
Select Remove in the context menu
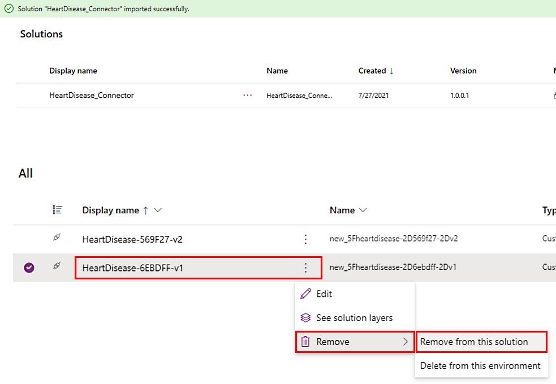click(x=355, y=342)
